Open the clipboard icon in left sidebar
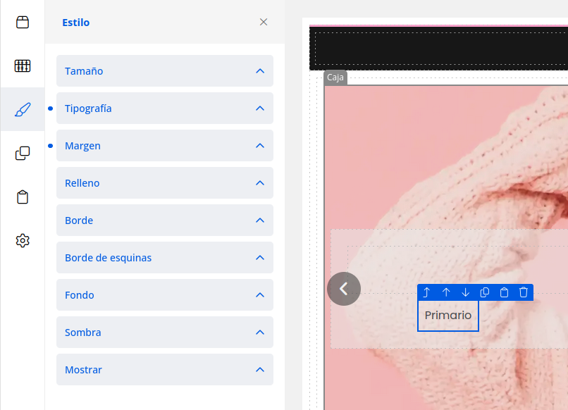 (x=23, y=197)
